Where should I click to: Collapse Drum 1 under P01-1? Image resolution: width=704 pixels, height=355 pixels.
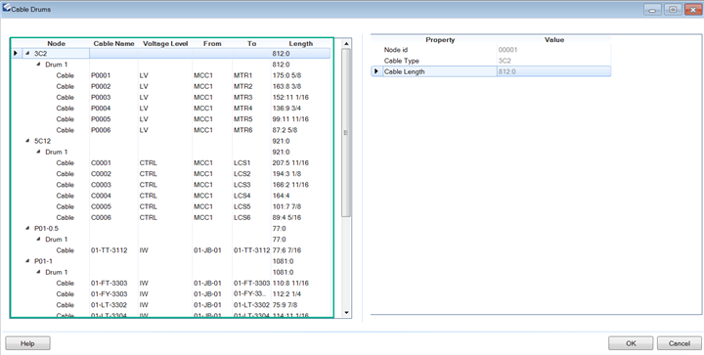coord(38,272)
